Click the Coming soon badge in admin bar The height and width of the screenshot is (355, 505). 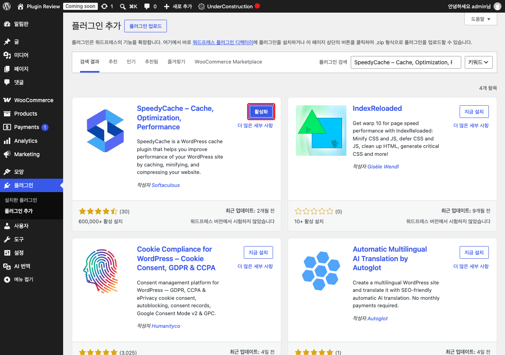click(80, 6)
